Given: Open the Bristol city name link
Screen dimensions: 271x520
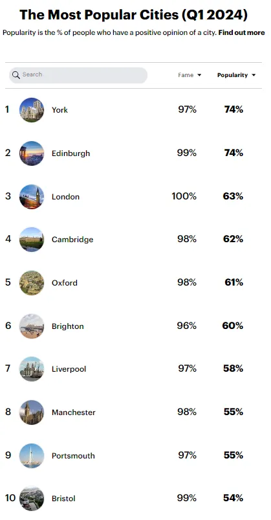Looking at the screenshot, I should (x=63, y=499).
